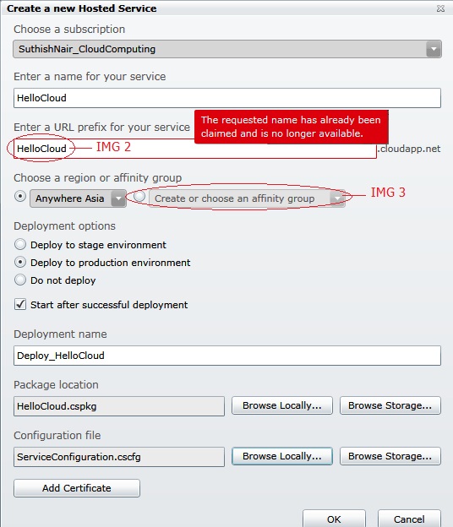Select the Do not deploy option
453x527 pixels.
pyautogui.click(x=20, y=280)
